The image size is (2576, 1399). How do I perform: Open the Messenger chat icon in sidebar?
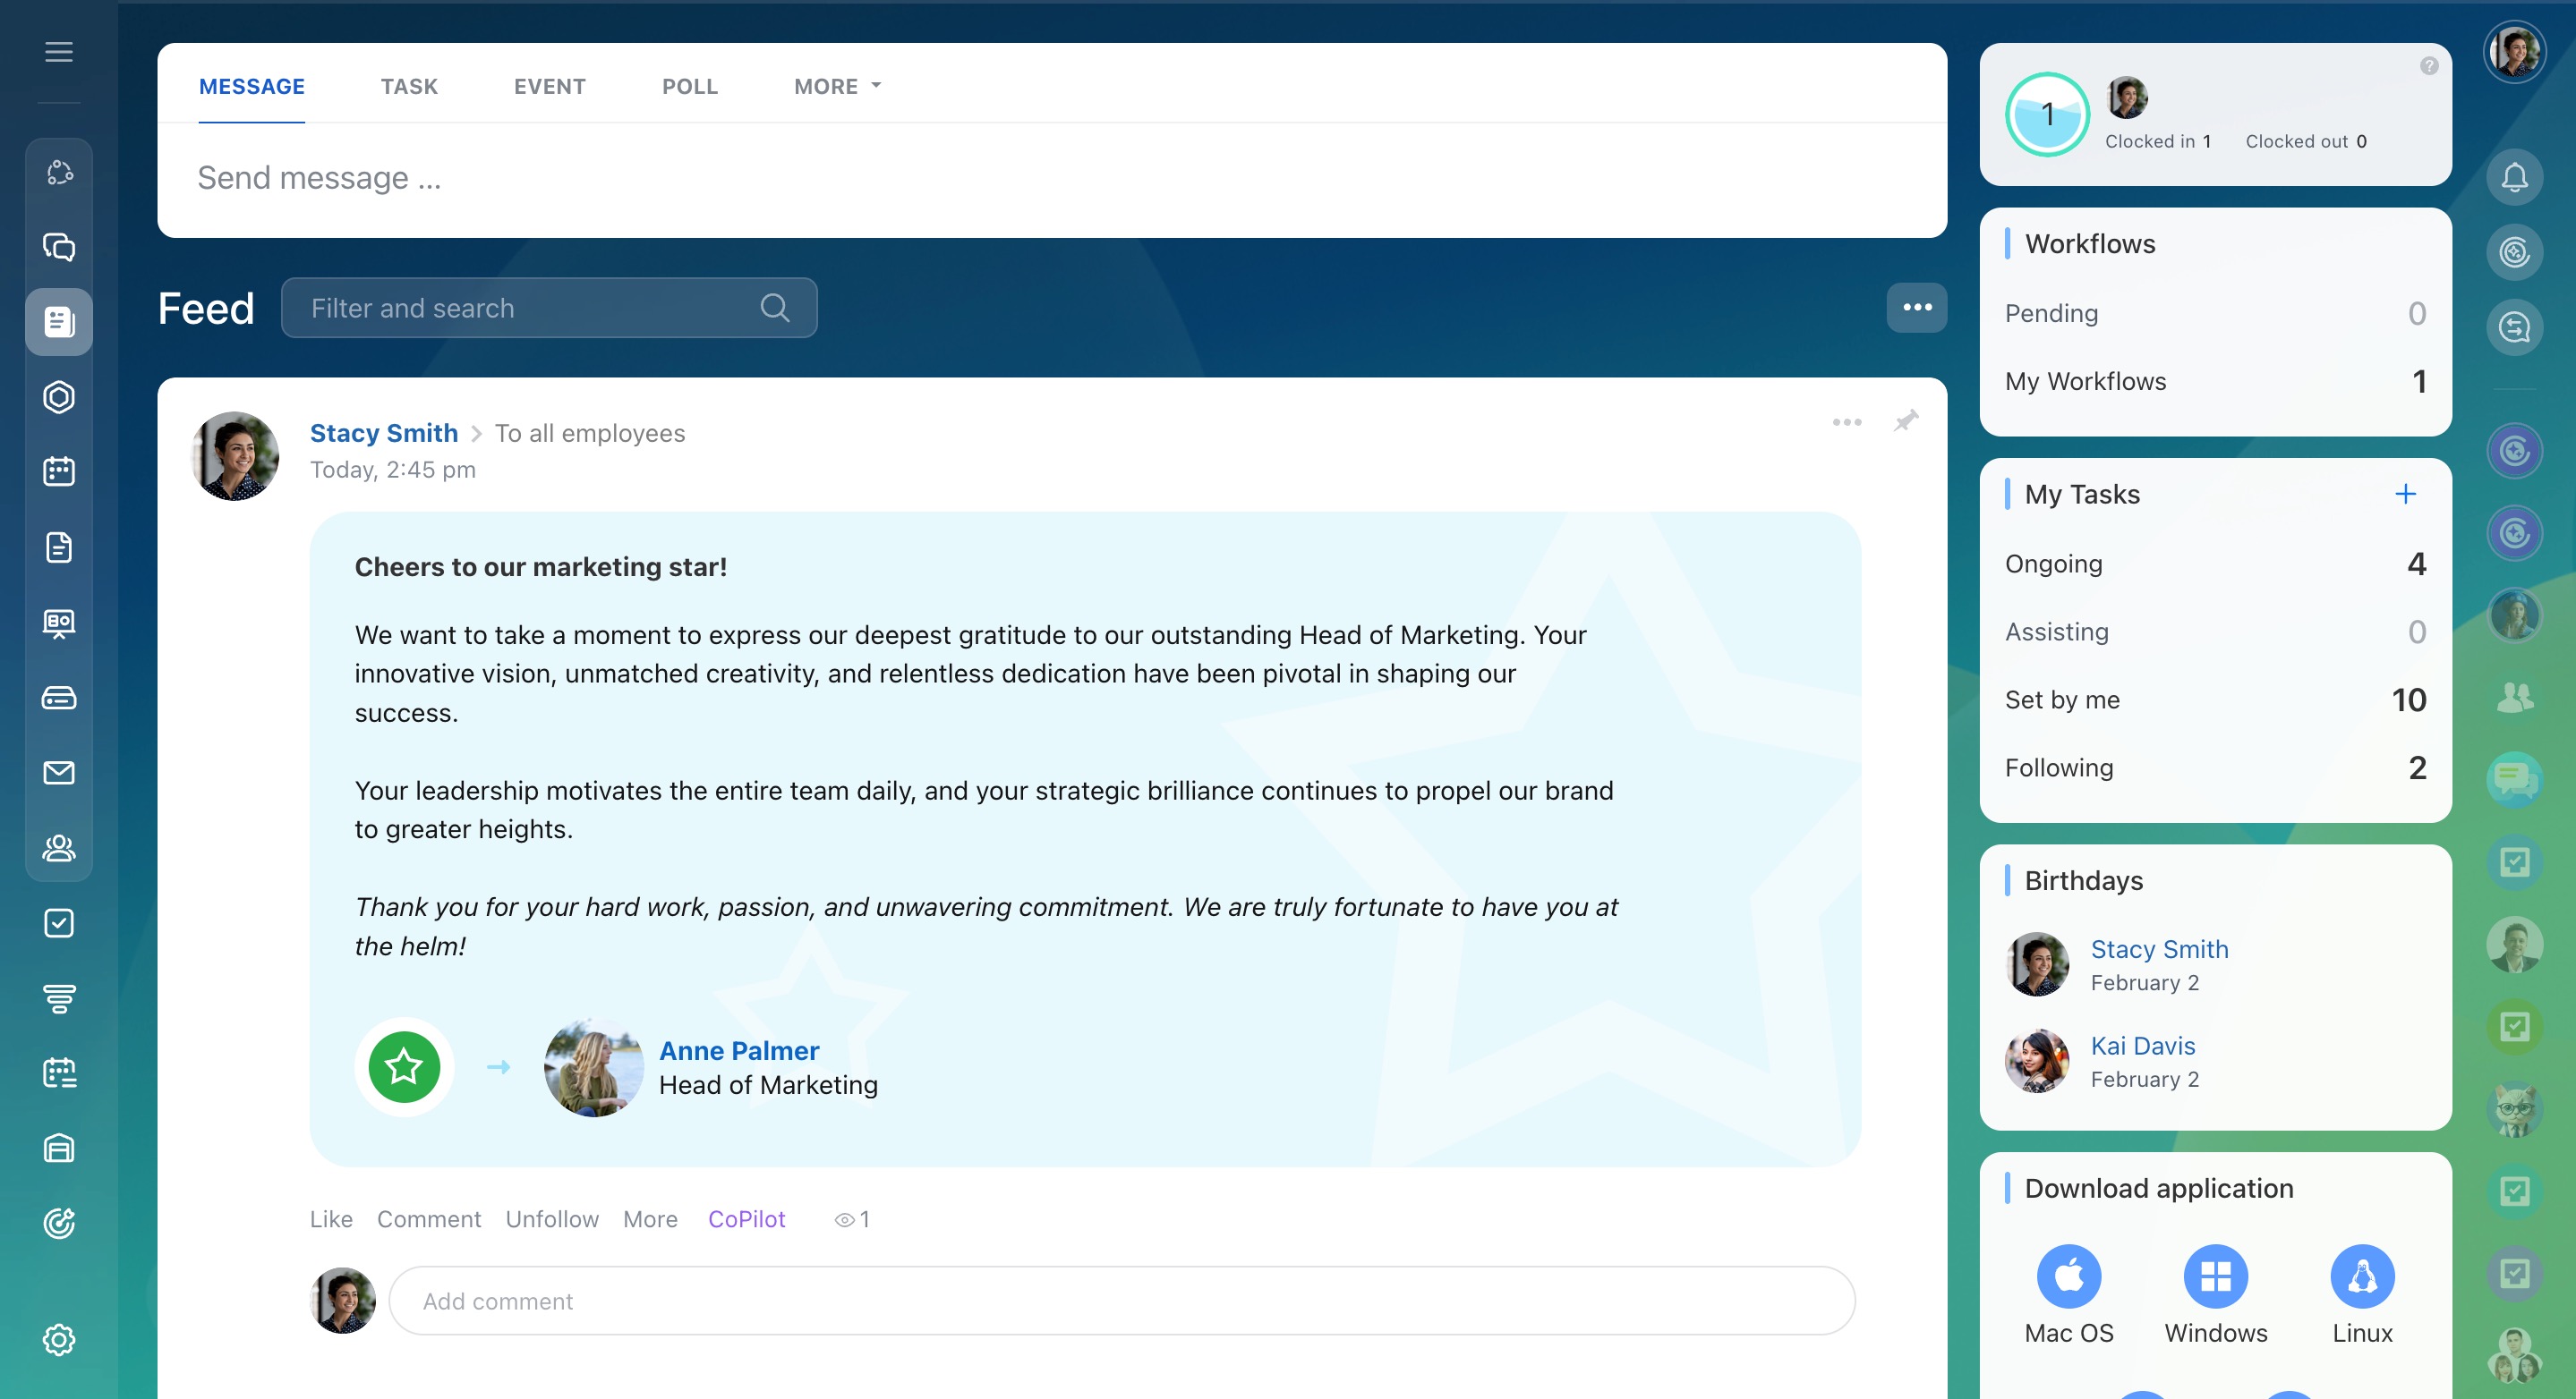59,247
